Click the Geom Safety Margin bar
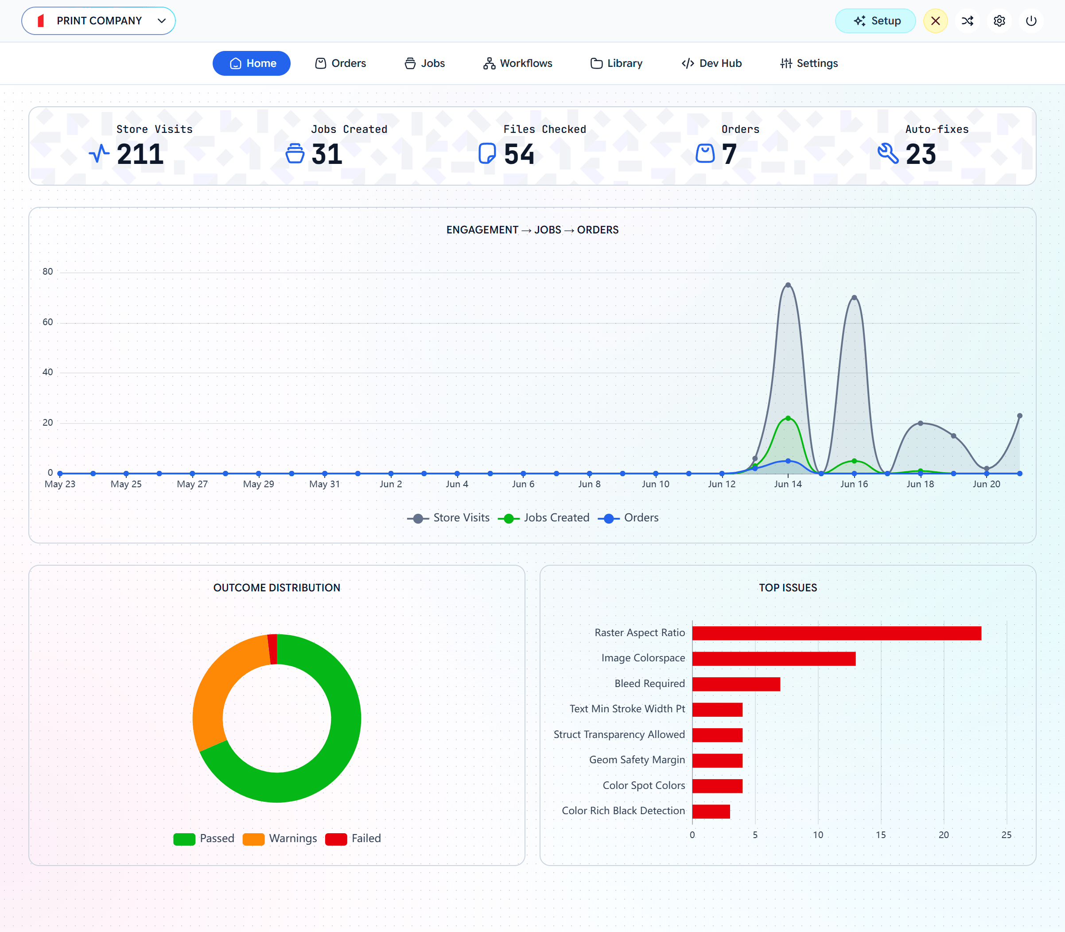Viewport: 1065px width, 932px height. [x=717, y=761]
